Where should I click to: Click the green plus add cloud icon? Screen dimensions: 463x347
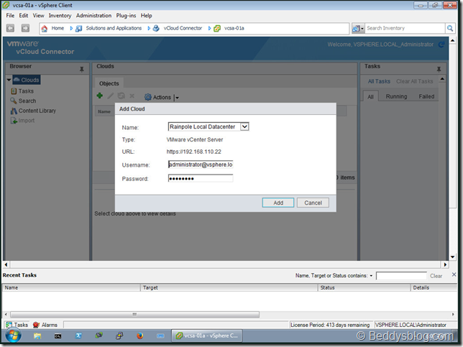(100, 96)
